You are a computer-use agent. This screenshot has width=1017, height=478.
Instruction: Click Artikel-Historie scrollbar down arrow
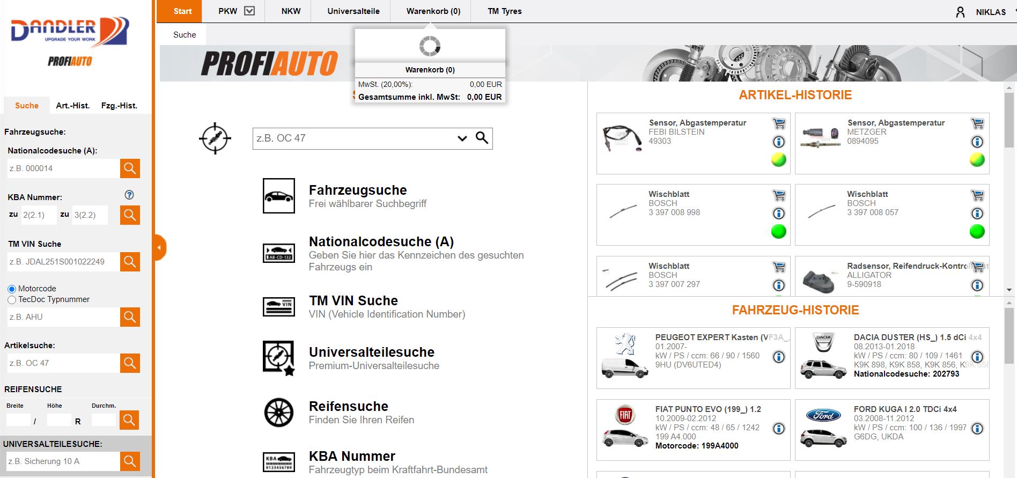pyautogui.click(x=1009, y=290)
